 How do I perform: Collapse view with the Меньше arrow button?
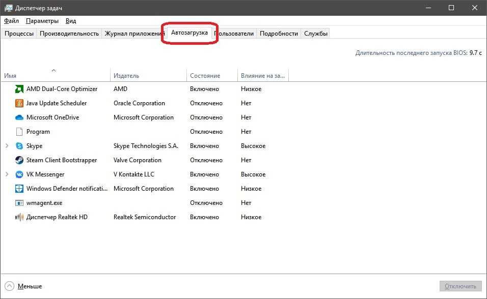click(x=10, y=286)
